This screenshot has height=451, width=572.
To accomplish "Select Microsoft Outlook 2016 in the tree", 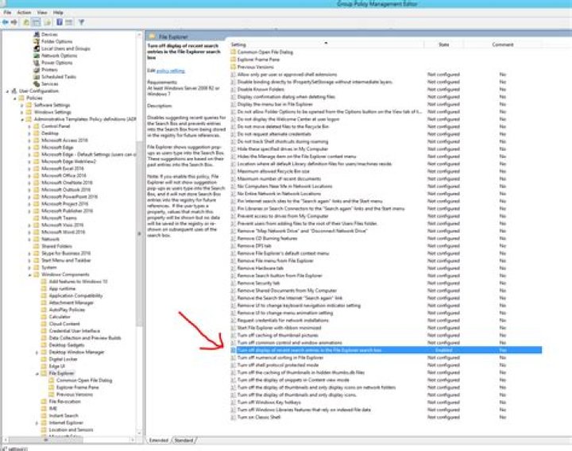I will tap(66, 190).
